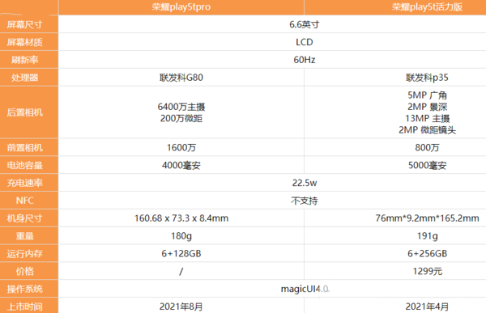Click the 1299元 price cell
This screenshot has height=313, width=486.
point(427,272)
